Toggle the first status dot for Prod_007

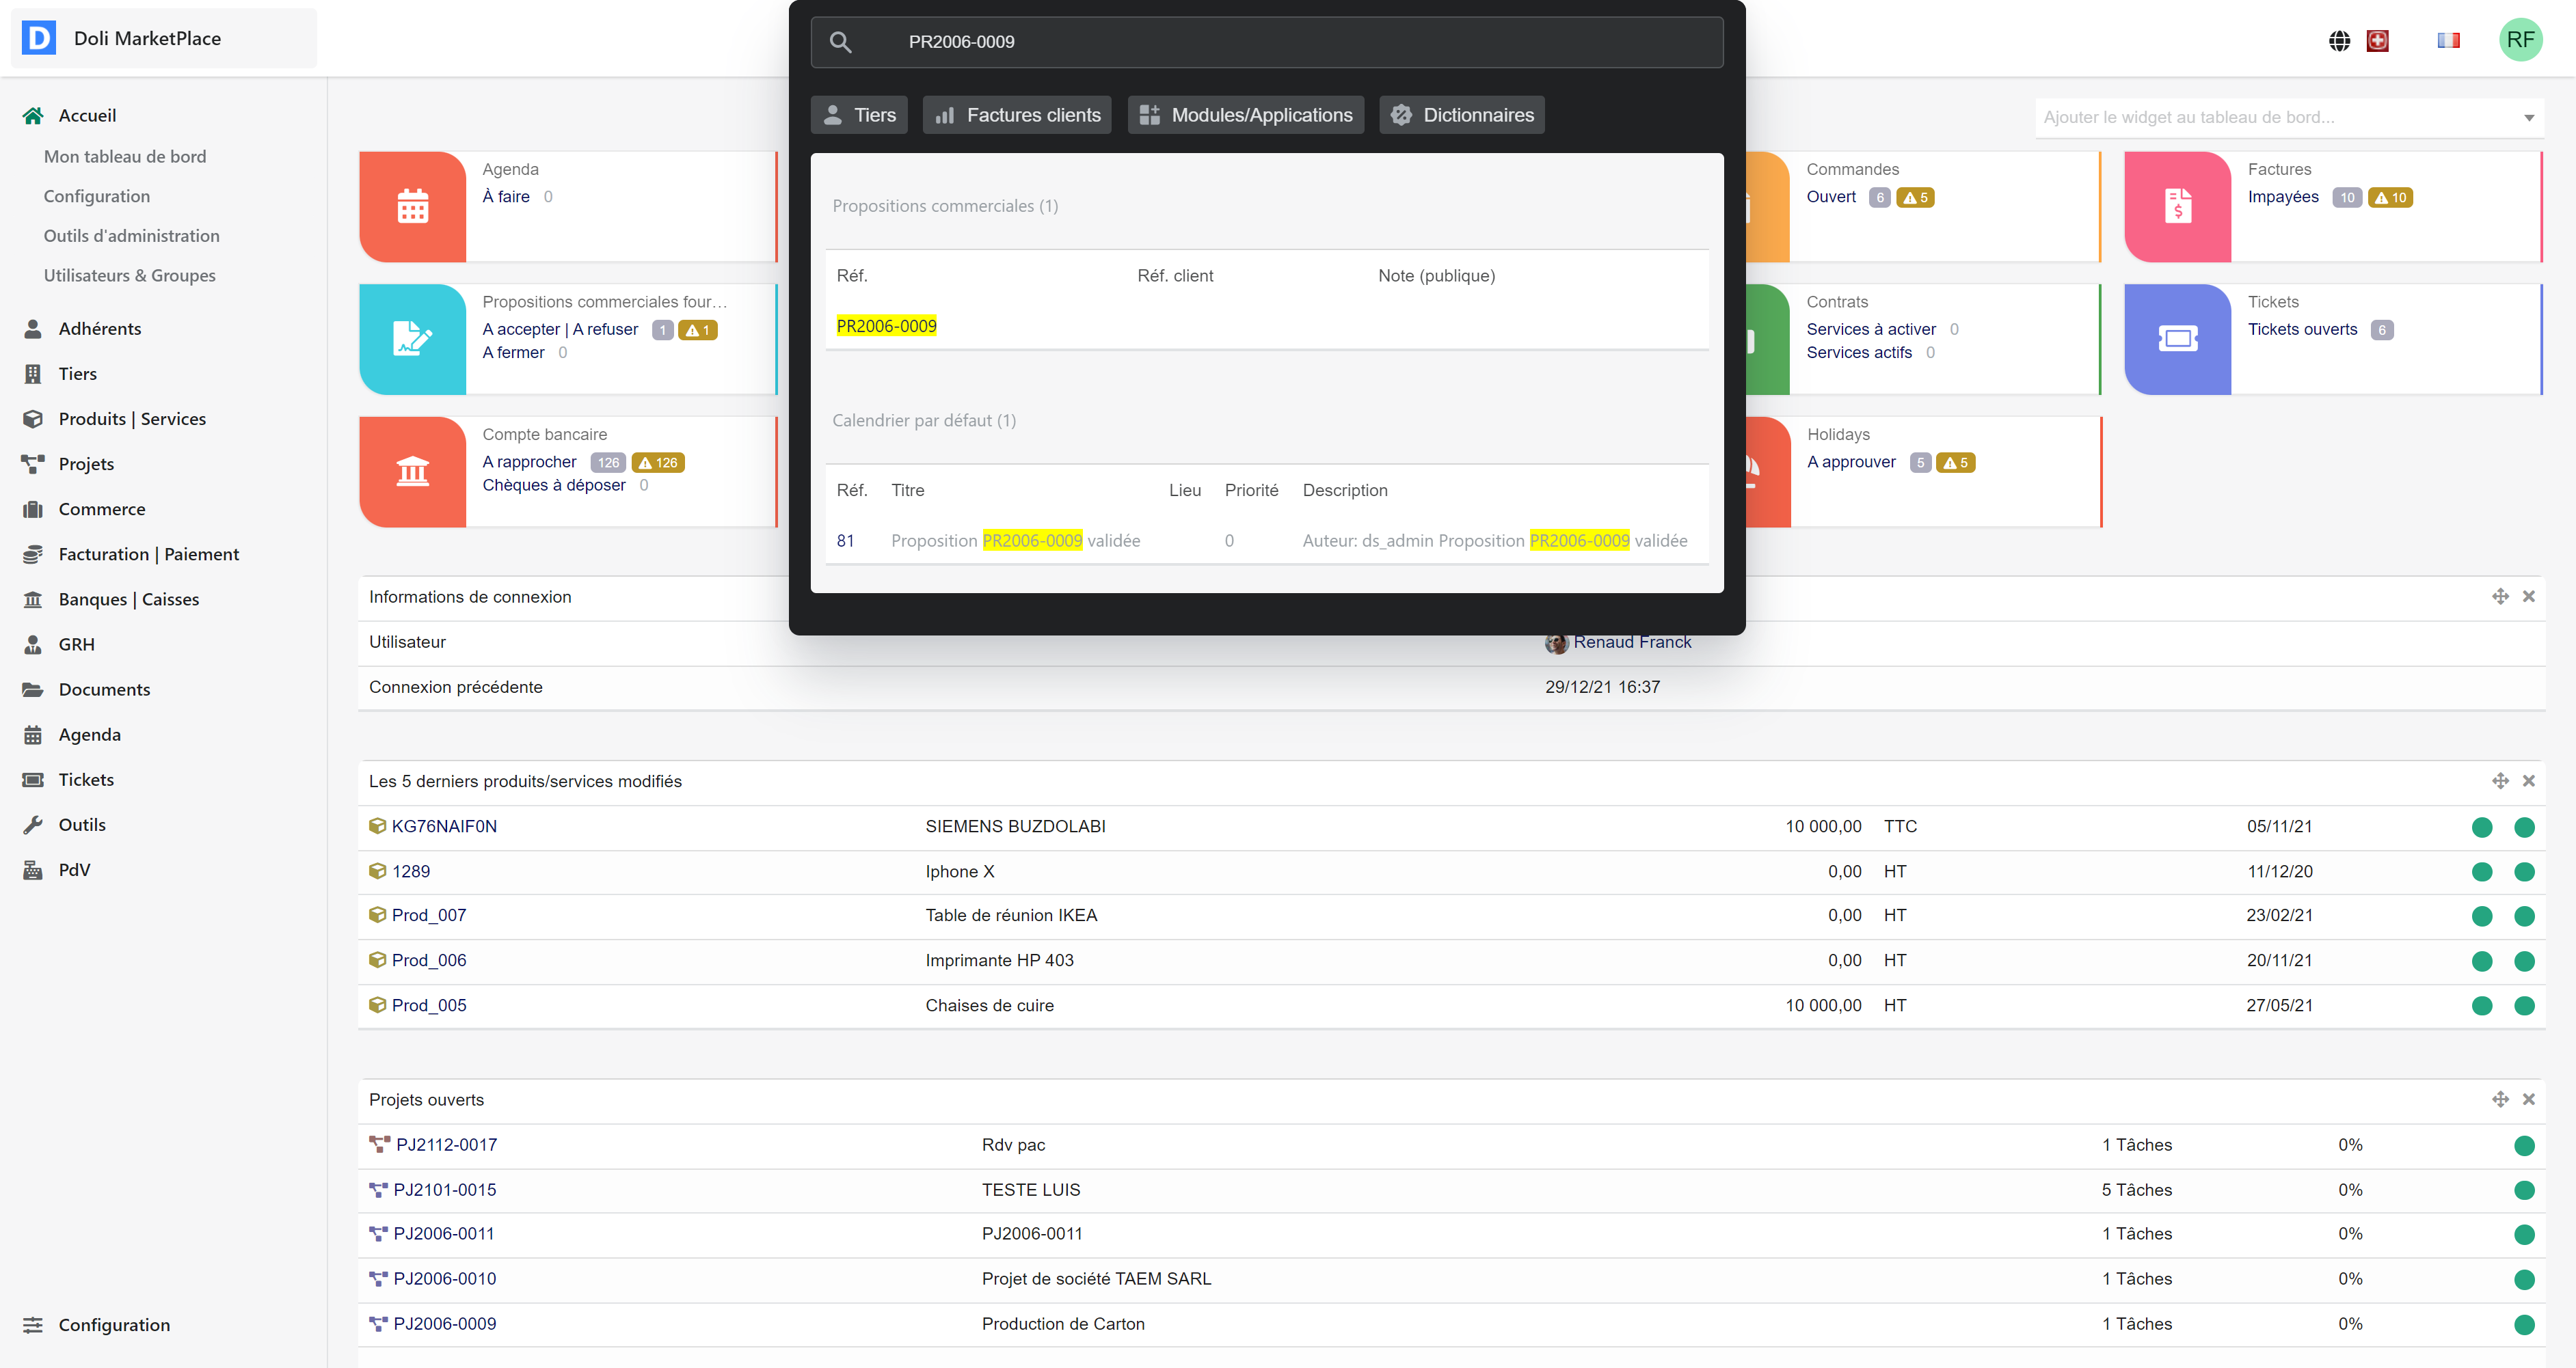[x=2481, y=916]
